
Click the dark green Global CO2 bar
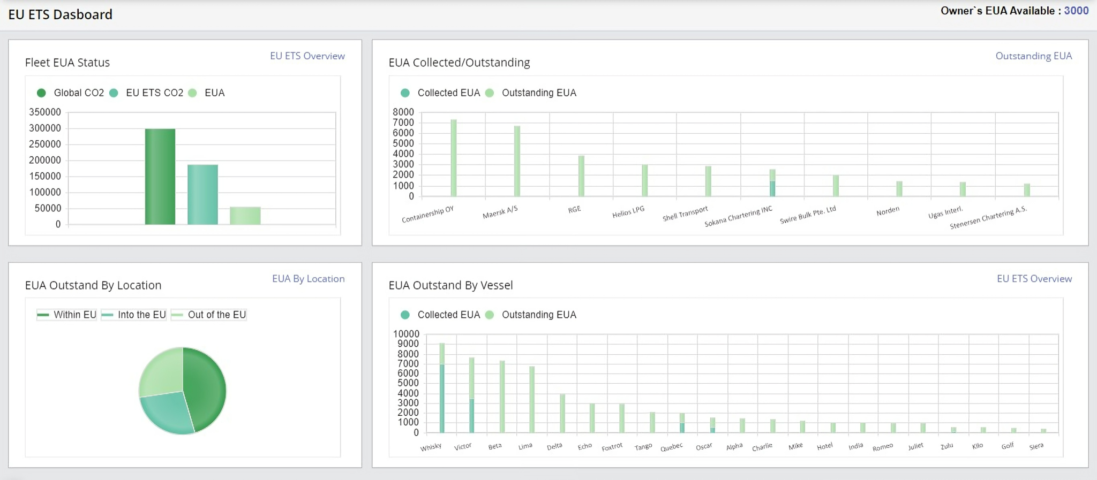tap(160, 177)
